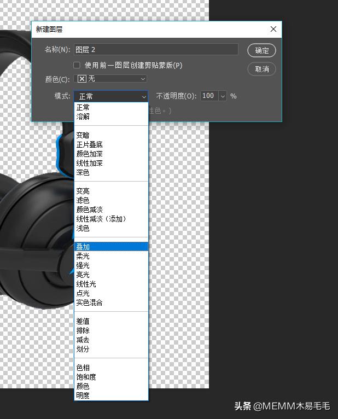This screenshot has width=338, height=419.
Task: Click the 取消 button
Action: 261,69
